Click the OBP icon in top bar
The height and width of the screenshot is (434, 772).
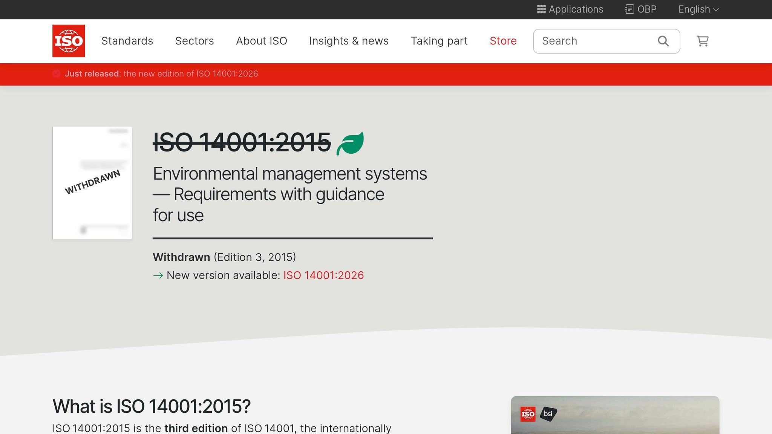(629, 9)
